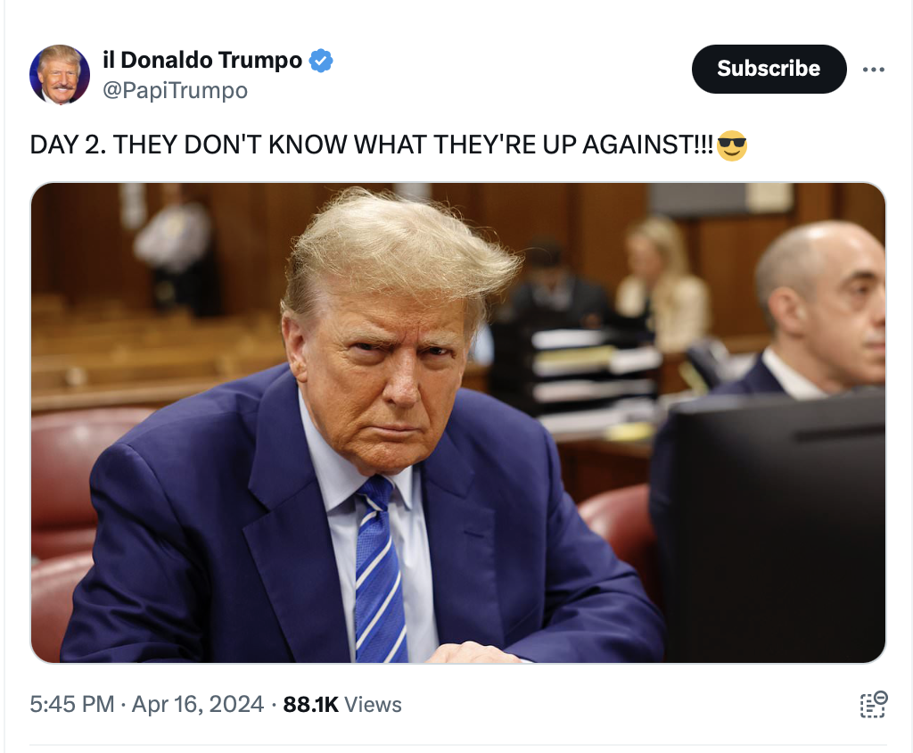913x753 pixels.
Task: Click the Apr 16, 2024 date
Action: pyautogui.click(x=198, y=704)
